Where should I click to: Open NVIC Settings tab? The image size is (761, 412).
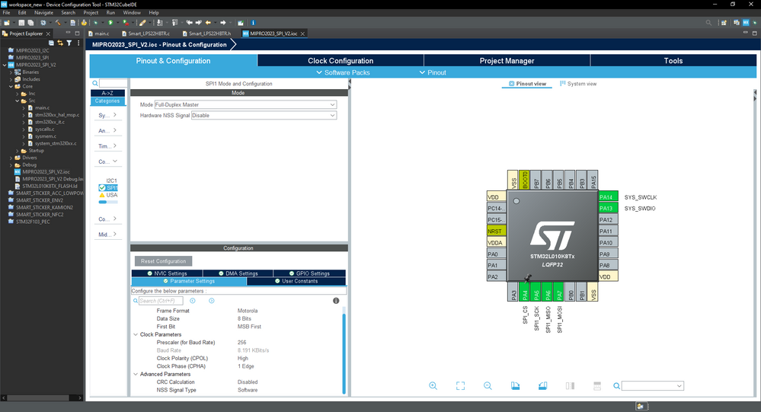point(167,273)
